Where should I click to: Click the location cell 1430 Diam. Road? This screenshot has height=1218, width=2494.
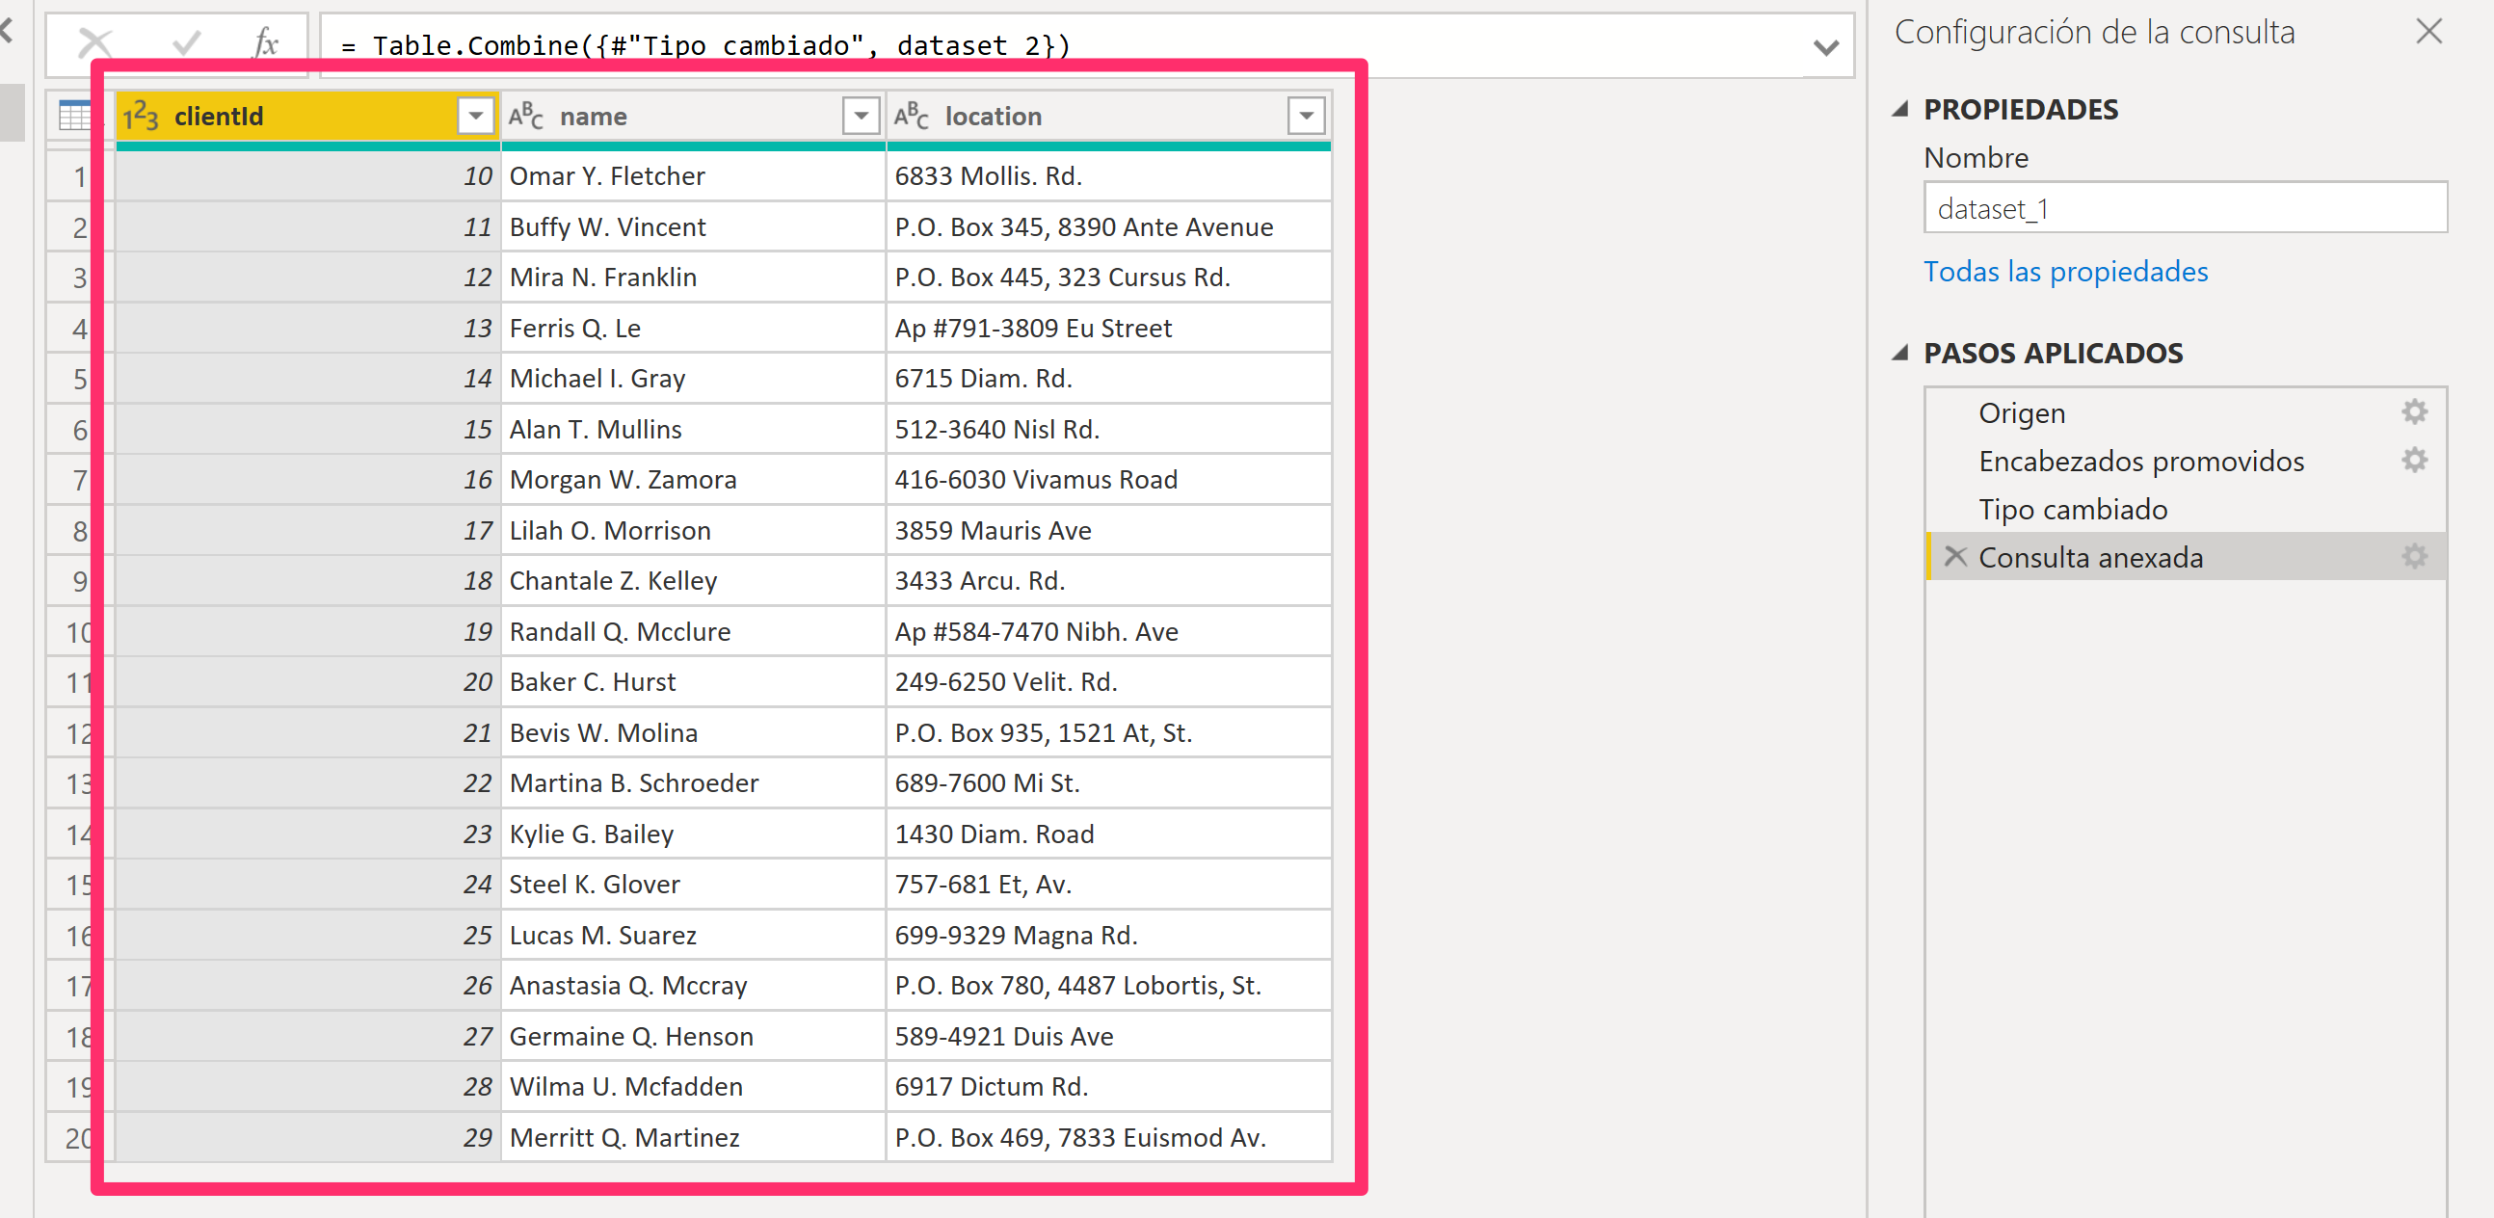[1108, 834]
